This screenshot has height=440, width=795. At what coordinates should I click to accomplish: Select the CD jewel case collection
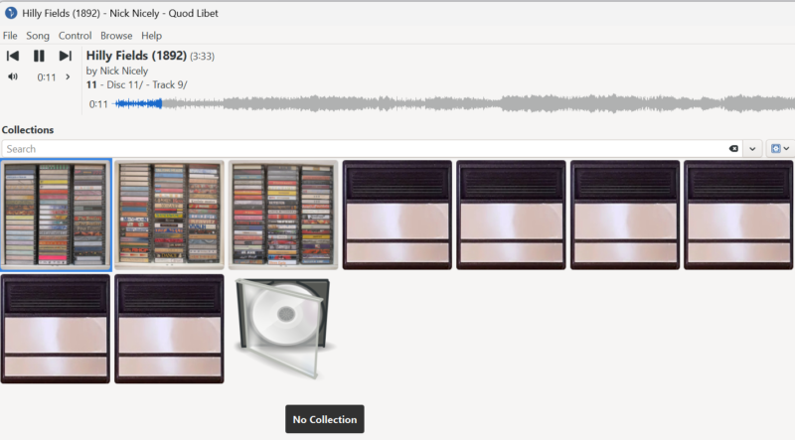(x=283, y=328)
